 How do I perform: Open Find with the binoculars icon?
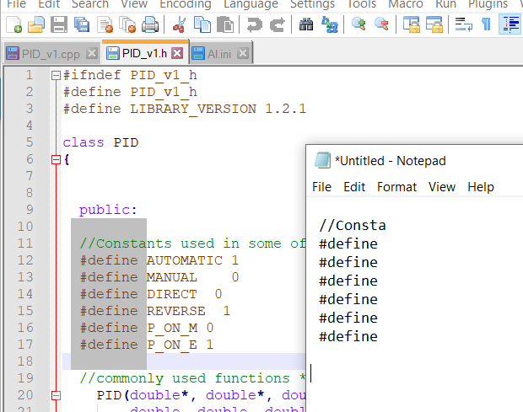pos(306,25)
